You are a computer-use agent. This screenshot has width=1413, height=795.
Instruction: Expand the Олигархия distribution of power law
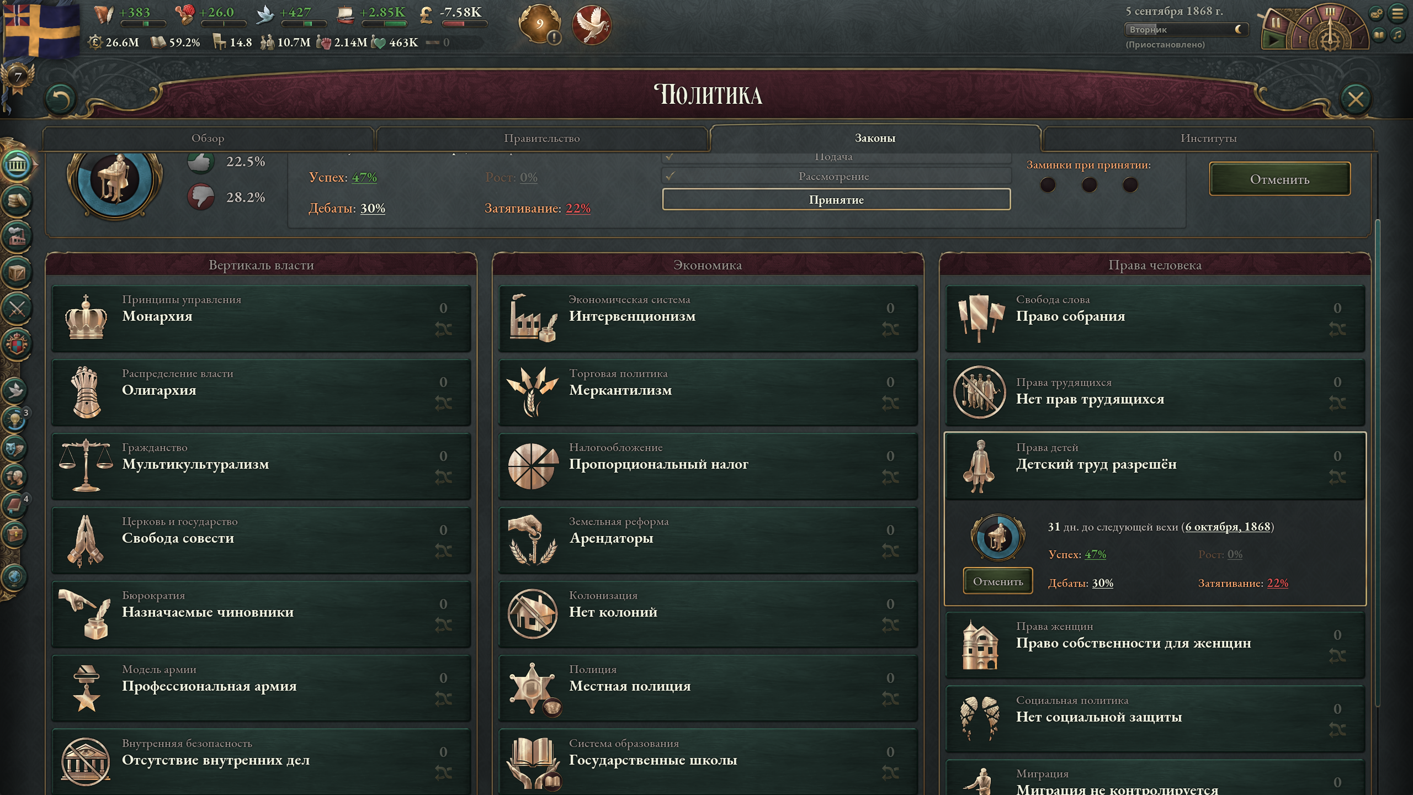261,392
